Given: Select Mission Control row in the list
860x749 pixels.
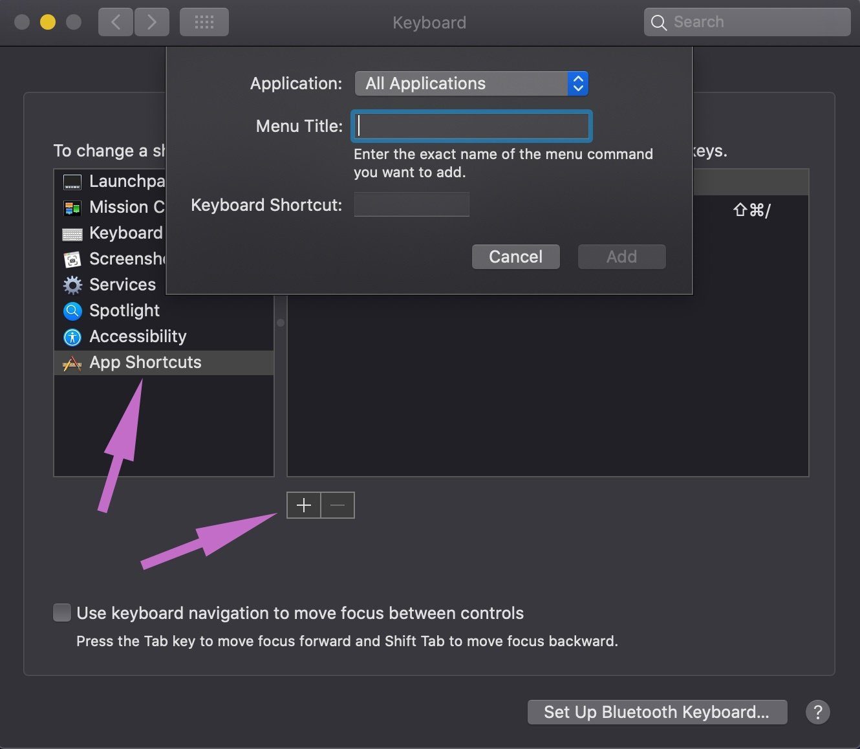Looking at the screenshot, I should tap(110, 208).
